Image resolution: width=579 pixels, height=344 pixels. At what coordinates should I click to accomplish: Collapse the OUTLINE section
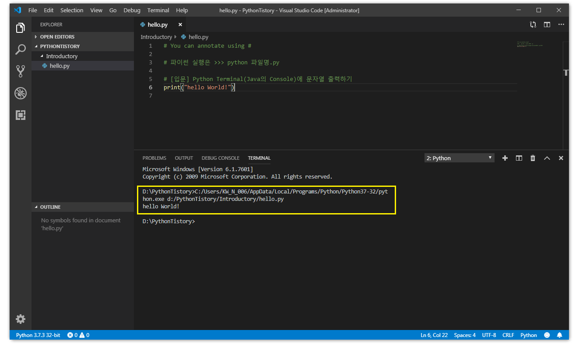point(83,207)
